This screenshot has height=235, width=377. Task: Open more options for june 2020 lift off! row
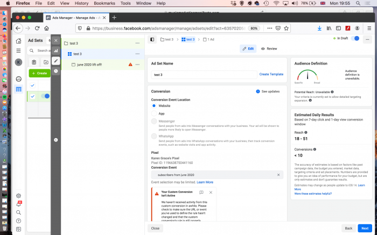[x=137, y=65]
